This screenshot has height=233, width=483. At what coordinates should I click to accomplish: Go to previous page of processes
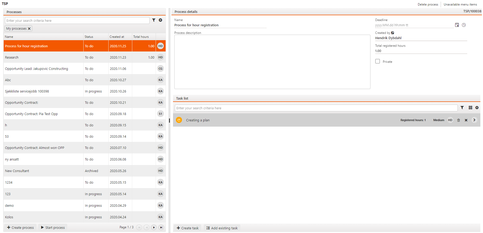click(146, 227)
